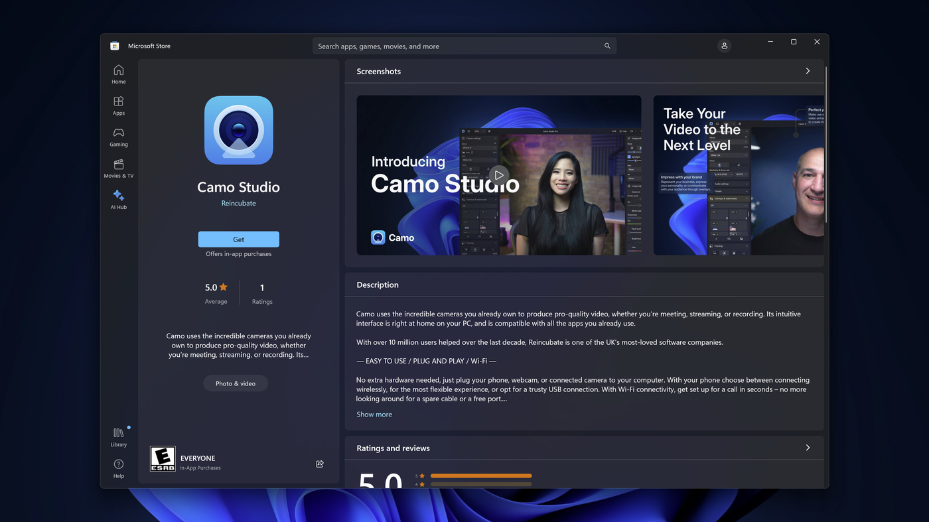929x522 pixels.
Task: Click the Camo Studio app icon
Action: coord(239,130)
